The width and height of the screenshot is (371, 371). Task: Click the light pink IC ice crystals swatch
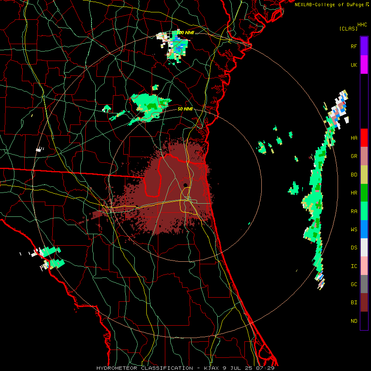pyautogui.click(x=364, y=266)
